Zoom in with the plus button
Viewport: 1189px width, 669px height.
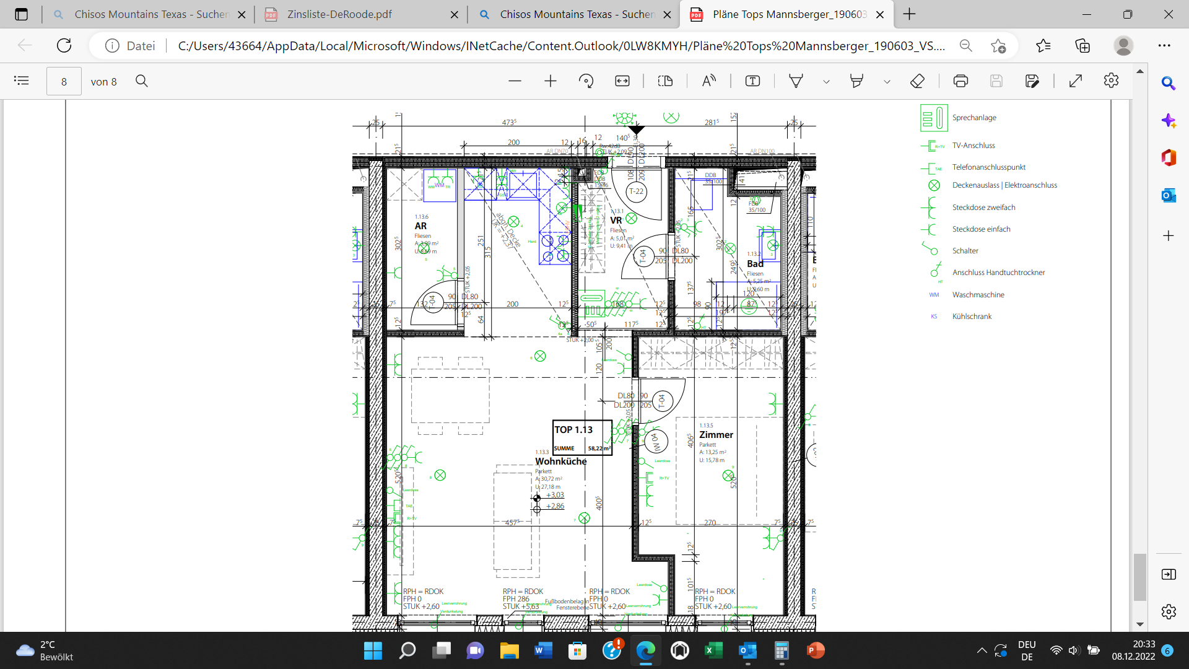(551, 81)
